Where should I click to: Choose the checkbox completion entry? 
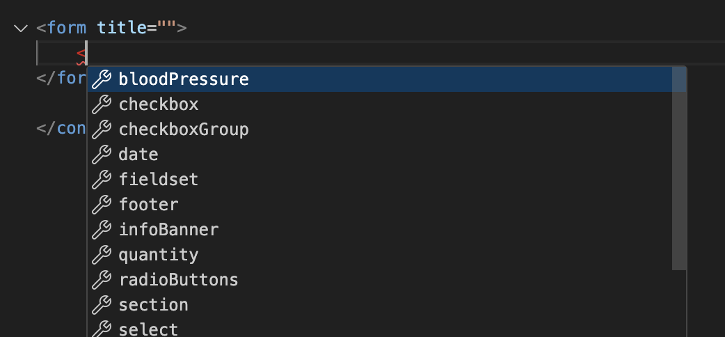(x=159, y=104)
